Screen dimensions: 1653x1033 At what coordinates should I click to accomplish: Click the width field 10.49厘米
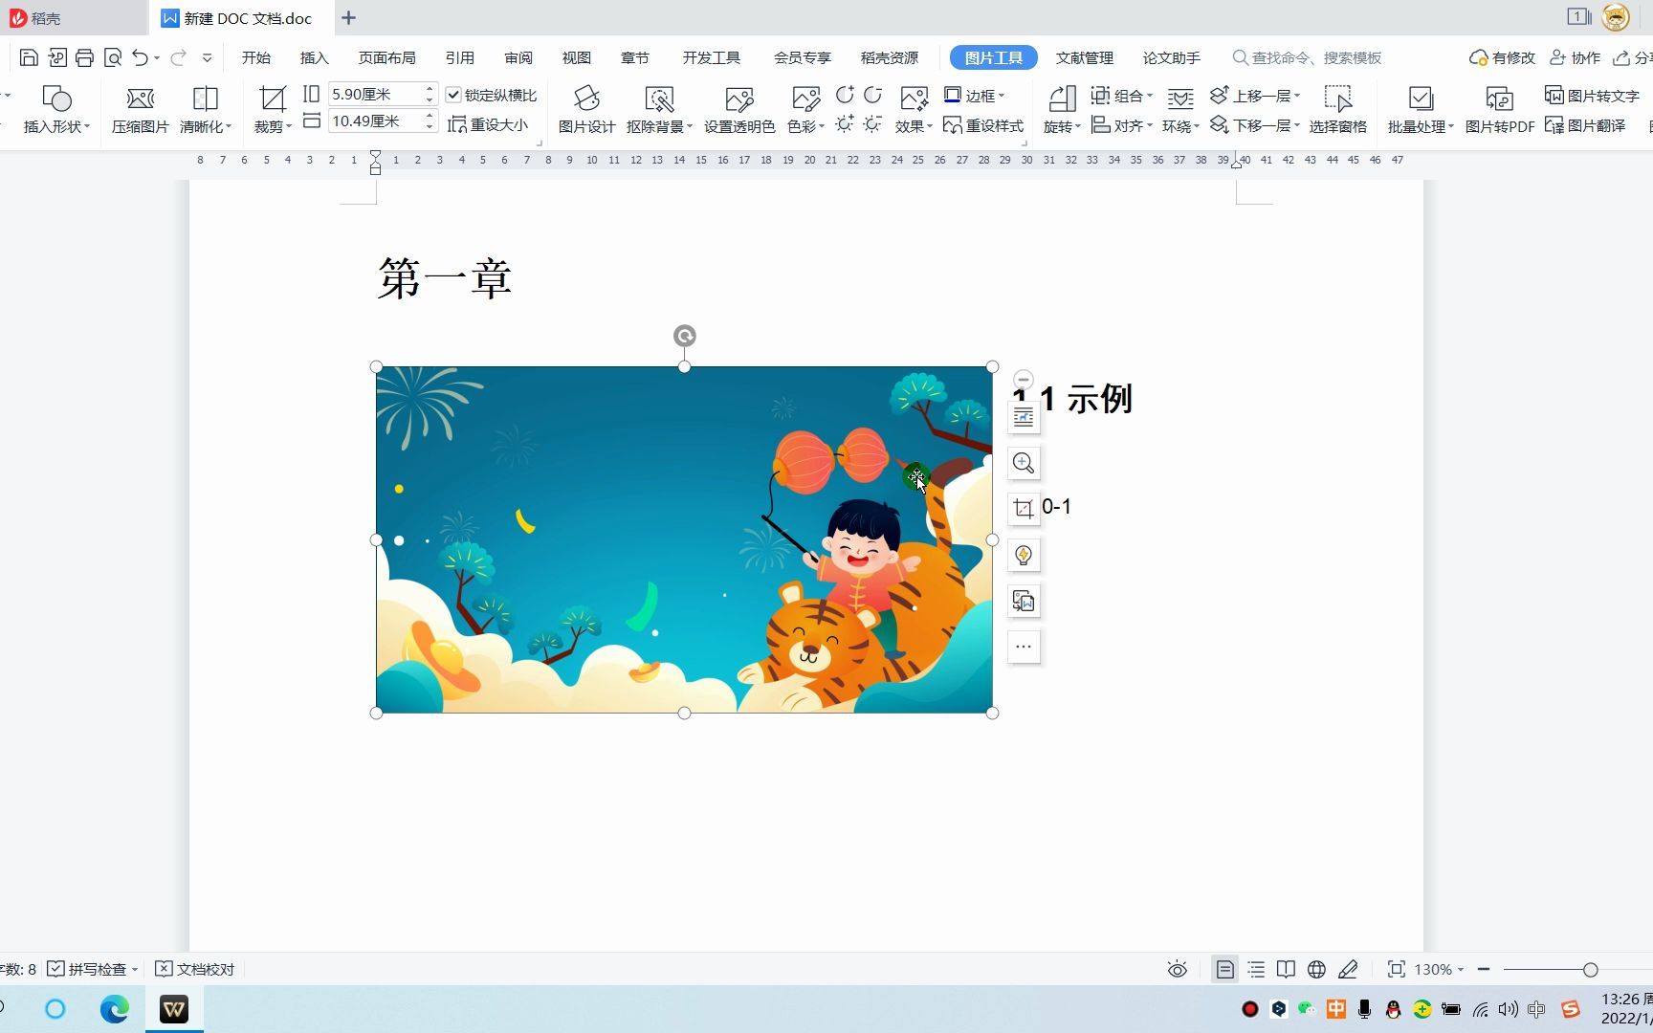pos(375,121)
